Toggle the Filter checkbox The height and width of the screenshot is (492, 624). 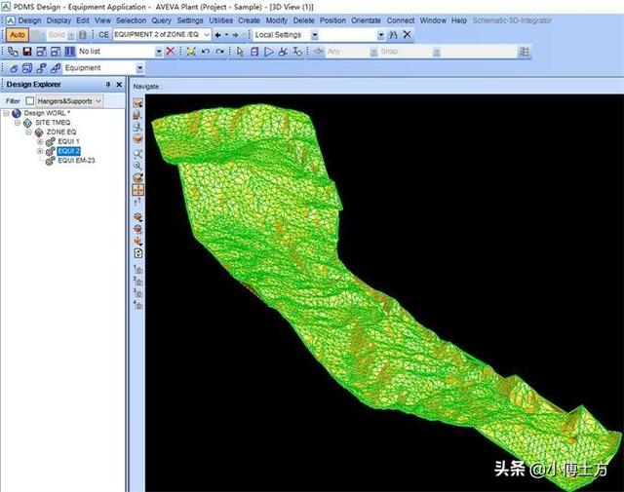[x=30, y=100]
